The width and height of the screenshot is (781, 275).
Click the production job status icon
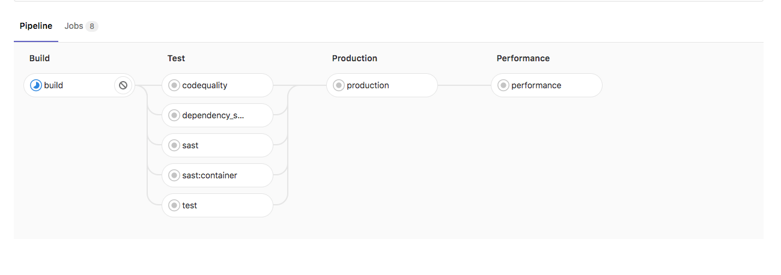click(x=339, y=85)
